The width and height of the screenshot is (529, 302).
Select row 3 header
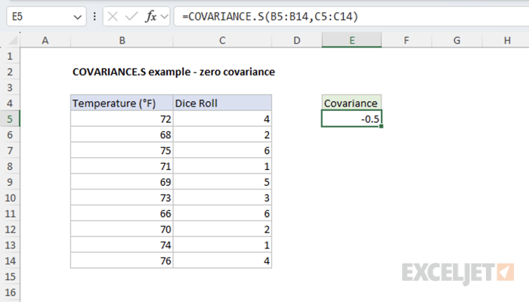(x=10, y=88)
